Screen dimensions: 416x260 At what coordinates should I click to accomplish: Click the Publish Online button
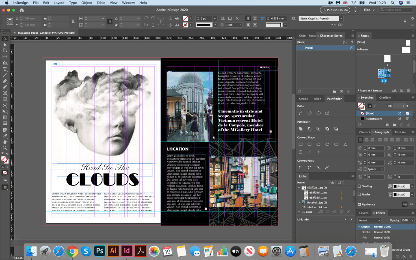coord(335,10)
